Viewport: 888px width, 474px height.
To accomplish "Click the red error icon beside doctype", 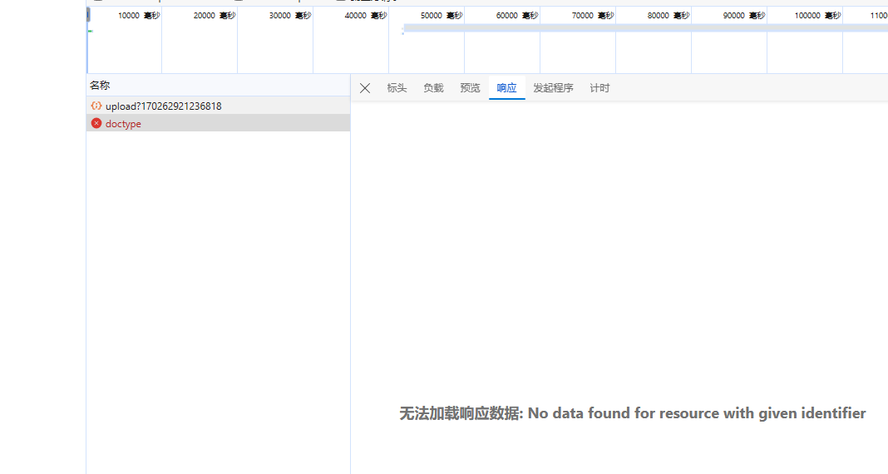I will (x=96, y=123).
